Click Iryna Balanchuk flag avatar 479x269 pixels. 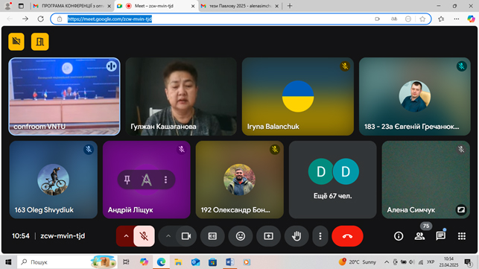pyautogui.click(x=298, y=96)
